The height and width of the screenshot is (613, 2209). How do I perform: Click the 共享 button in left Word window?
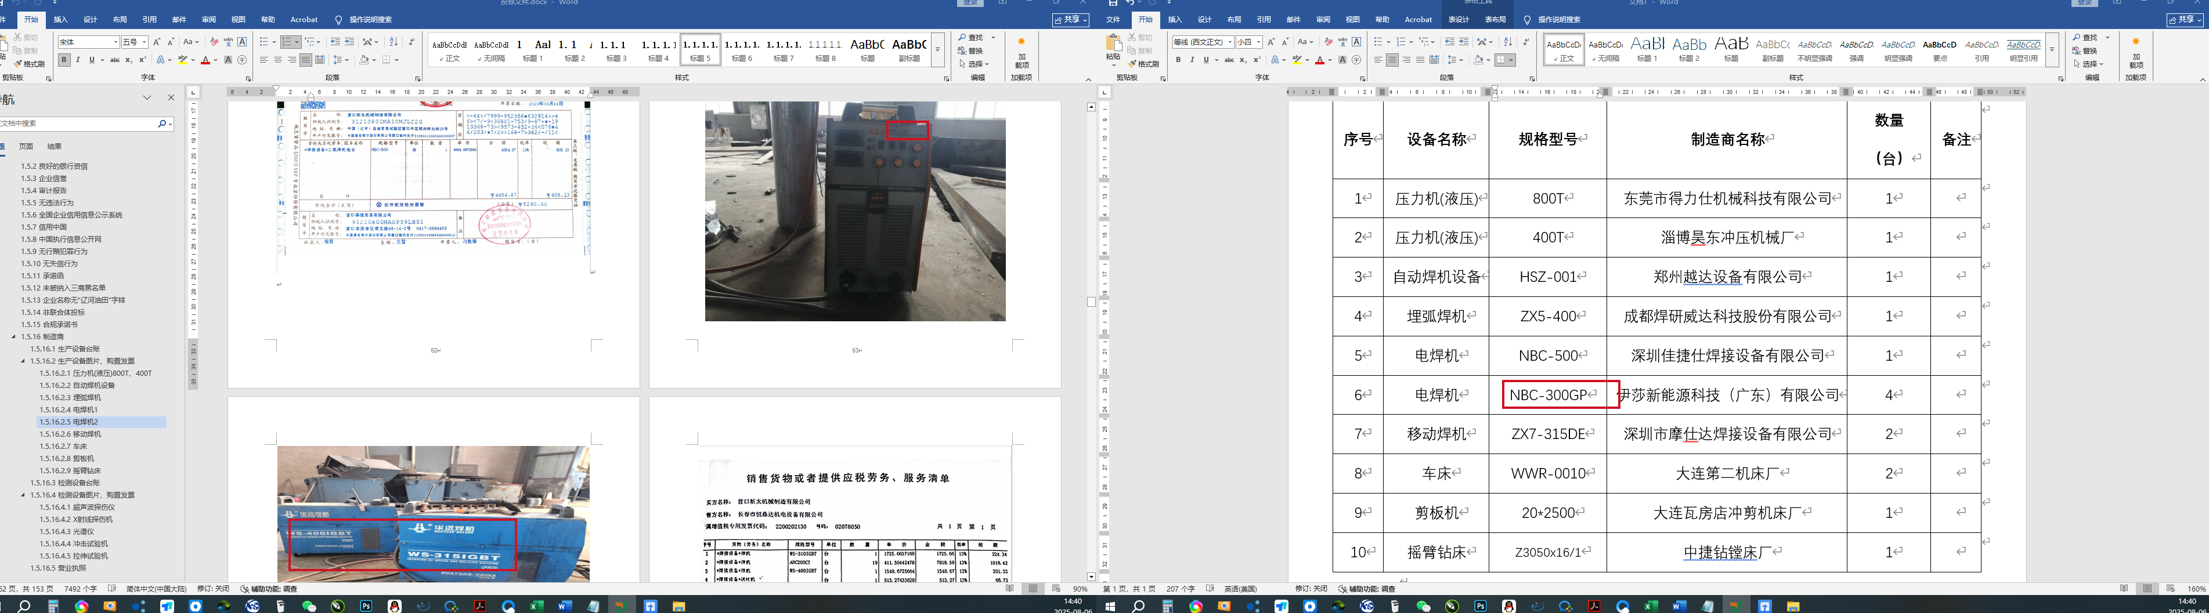(1070, 20)
